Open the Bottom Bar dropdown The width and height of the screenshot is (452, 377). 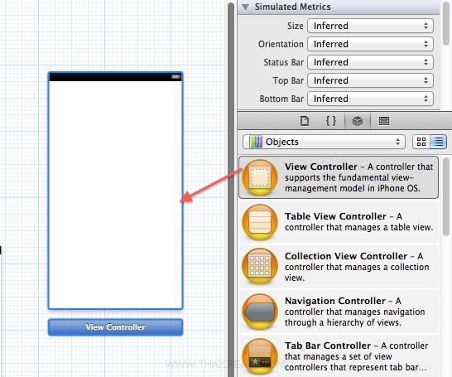370,99
